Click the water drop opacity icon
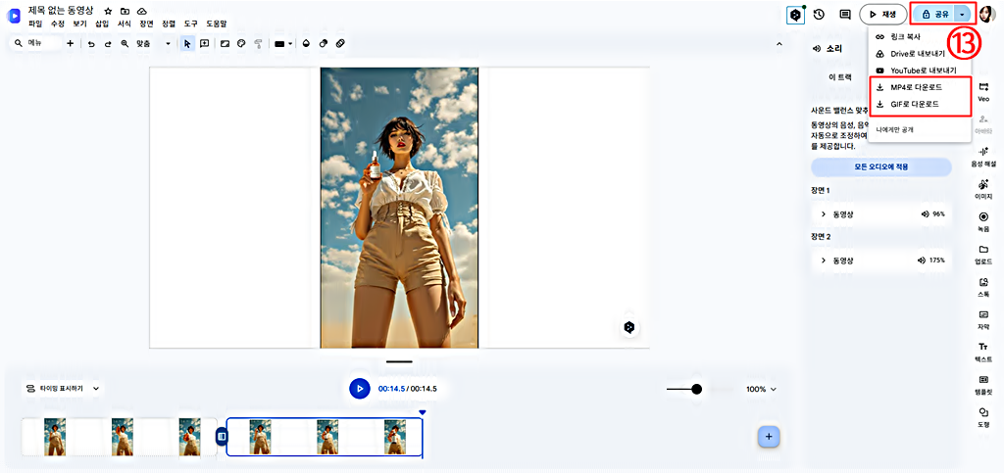The width and height of the screenshot is (1004, 473). pos(306,43)
